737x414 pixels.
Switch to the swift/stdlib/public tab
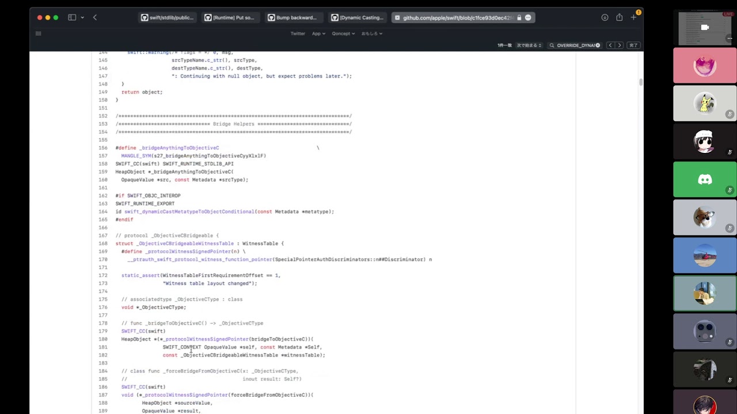[168, 18]
